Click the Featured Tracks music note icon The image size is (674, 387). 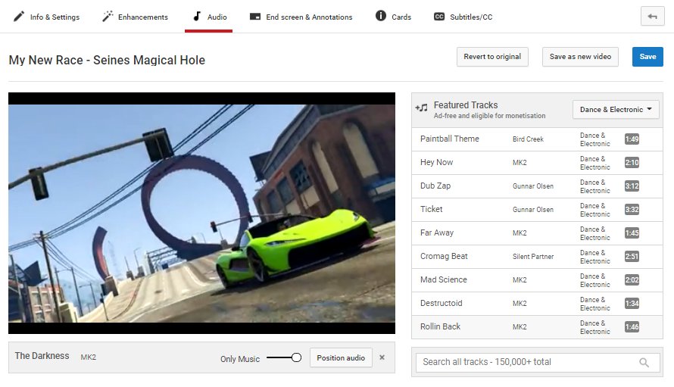tap(421, 108)
